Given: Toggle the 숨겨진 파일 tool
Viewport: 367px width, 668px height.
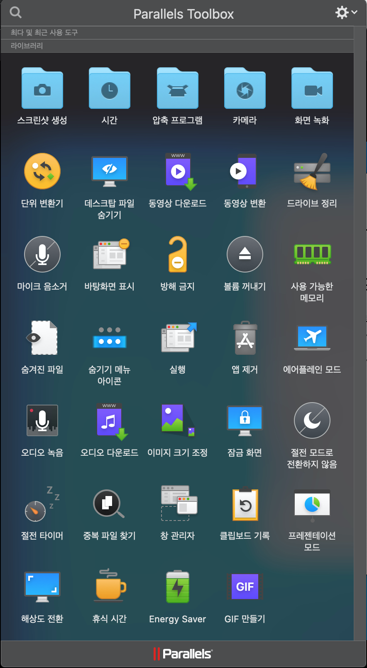Looking at the screenshot, I should click(42, 337).
